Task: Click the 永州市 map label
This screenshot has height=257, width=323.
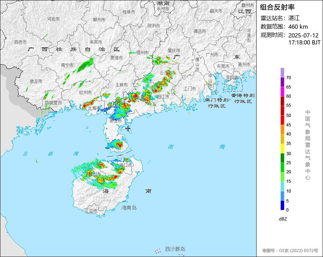Action: (163, 9)
